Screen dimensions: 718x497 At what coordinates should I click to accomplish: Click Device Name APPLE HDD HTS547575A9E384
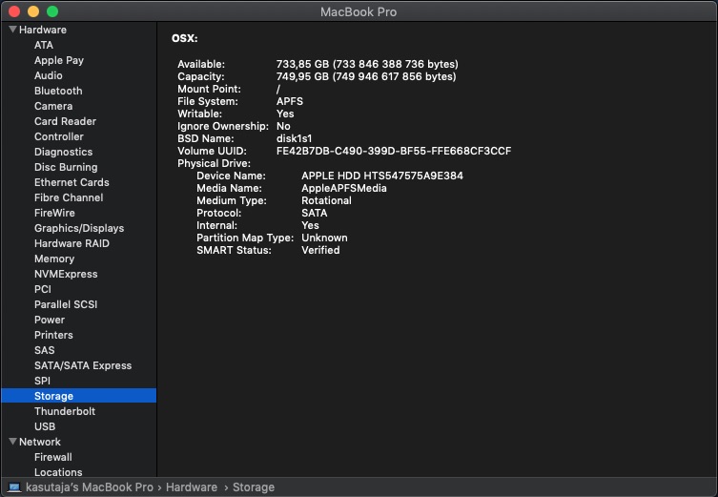pos(382,176)
